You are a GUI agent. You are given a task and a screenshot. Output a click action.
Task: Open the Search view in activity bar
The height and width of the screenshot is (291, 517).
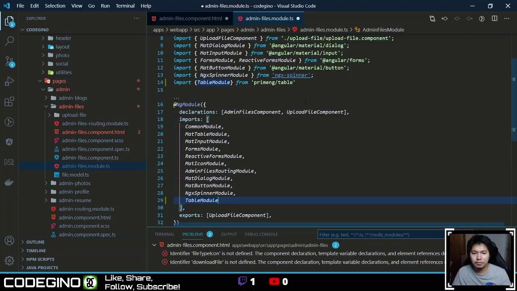[10, 40]
